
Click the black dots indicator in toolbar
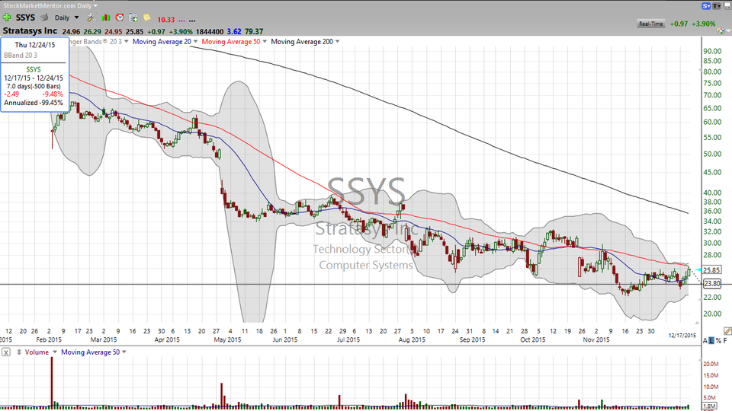pyautogui.click(x=192, y=21)
